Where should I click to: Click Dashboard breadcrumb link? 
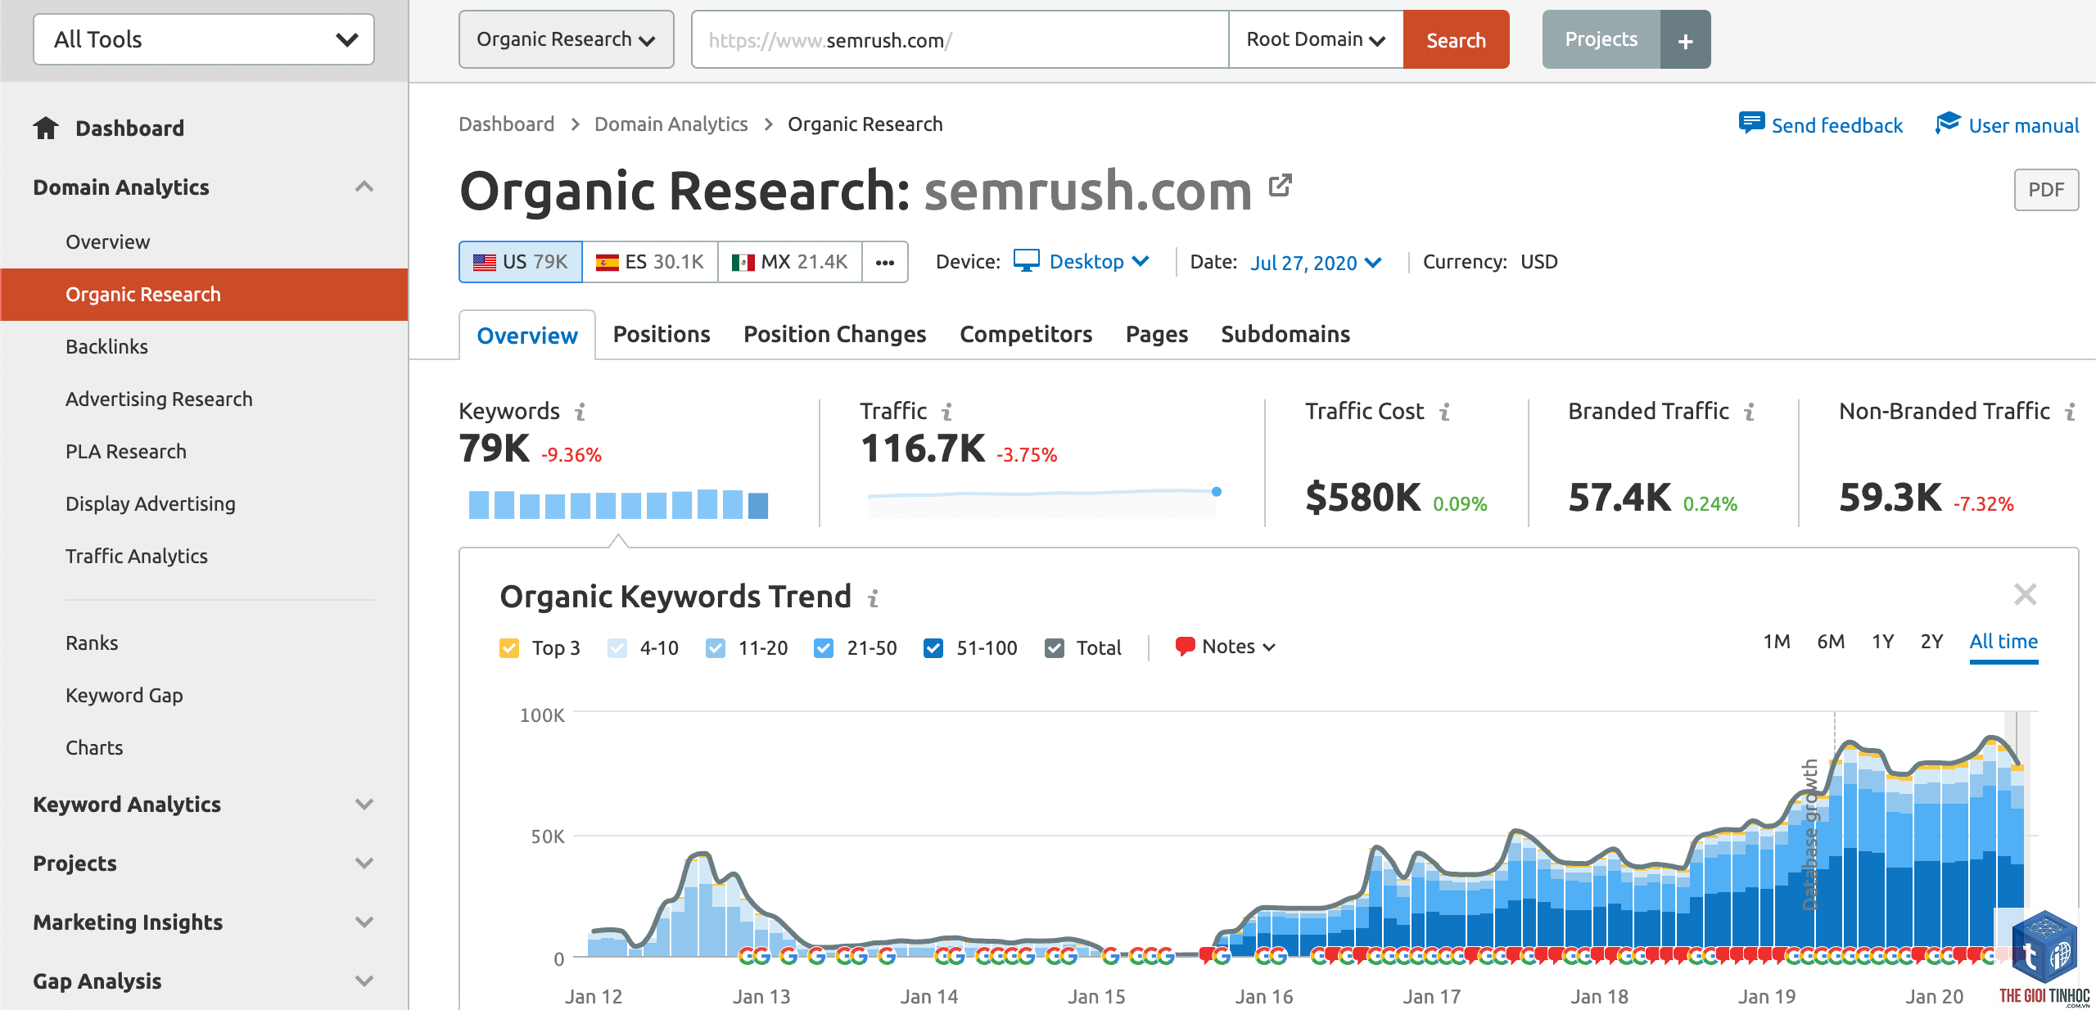(x=506, y=124)
